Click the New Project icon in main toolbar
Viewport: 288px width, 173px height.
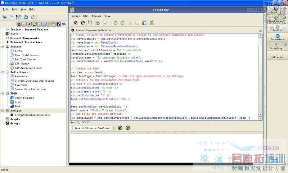click(x=4, y=17)
